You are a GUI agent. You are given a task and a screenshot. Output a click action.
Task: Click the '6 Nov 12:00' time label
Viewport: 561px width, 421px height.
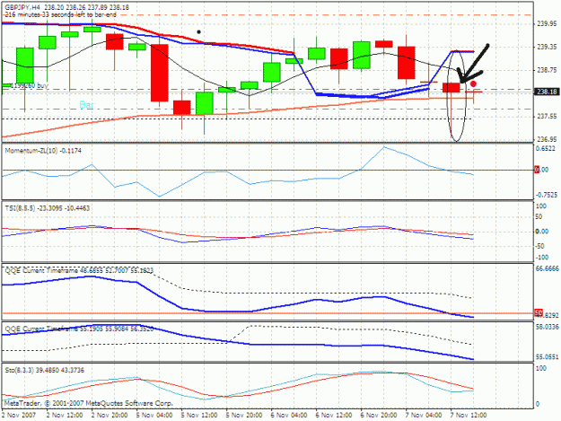pyautogui.click(x=334, y=415)
